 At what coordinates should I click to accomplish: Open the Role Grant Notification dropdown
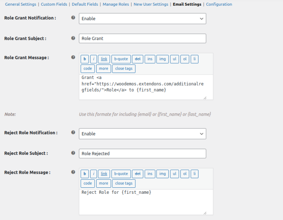(143, 19)
